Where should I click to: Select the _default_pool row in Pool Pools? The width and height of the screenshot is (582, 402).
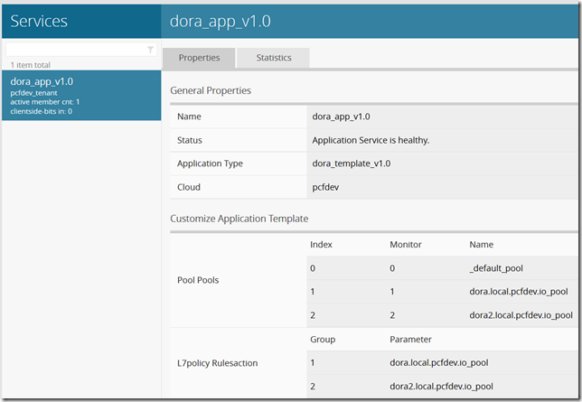click(496, 268)
